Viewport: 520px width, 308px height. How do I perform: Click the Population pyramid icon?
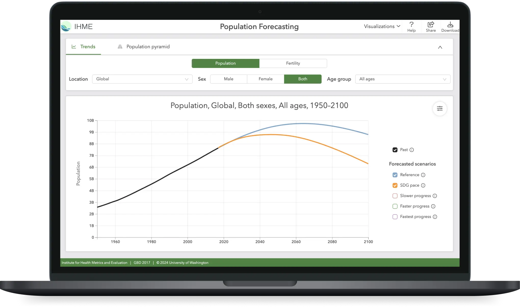tap(120, 47)
